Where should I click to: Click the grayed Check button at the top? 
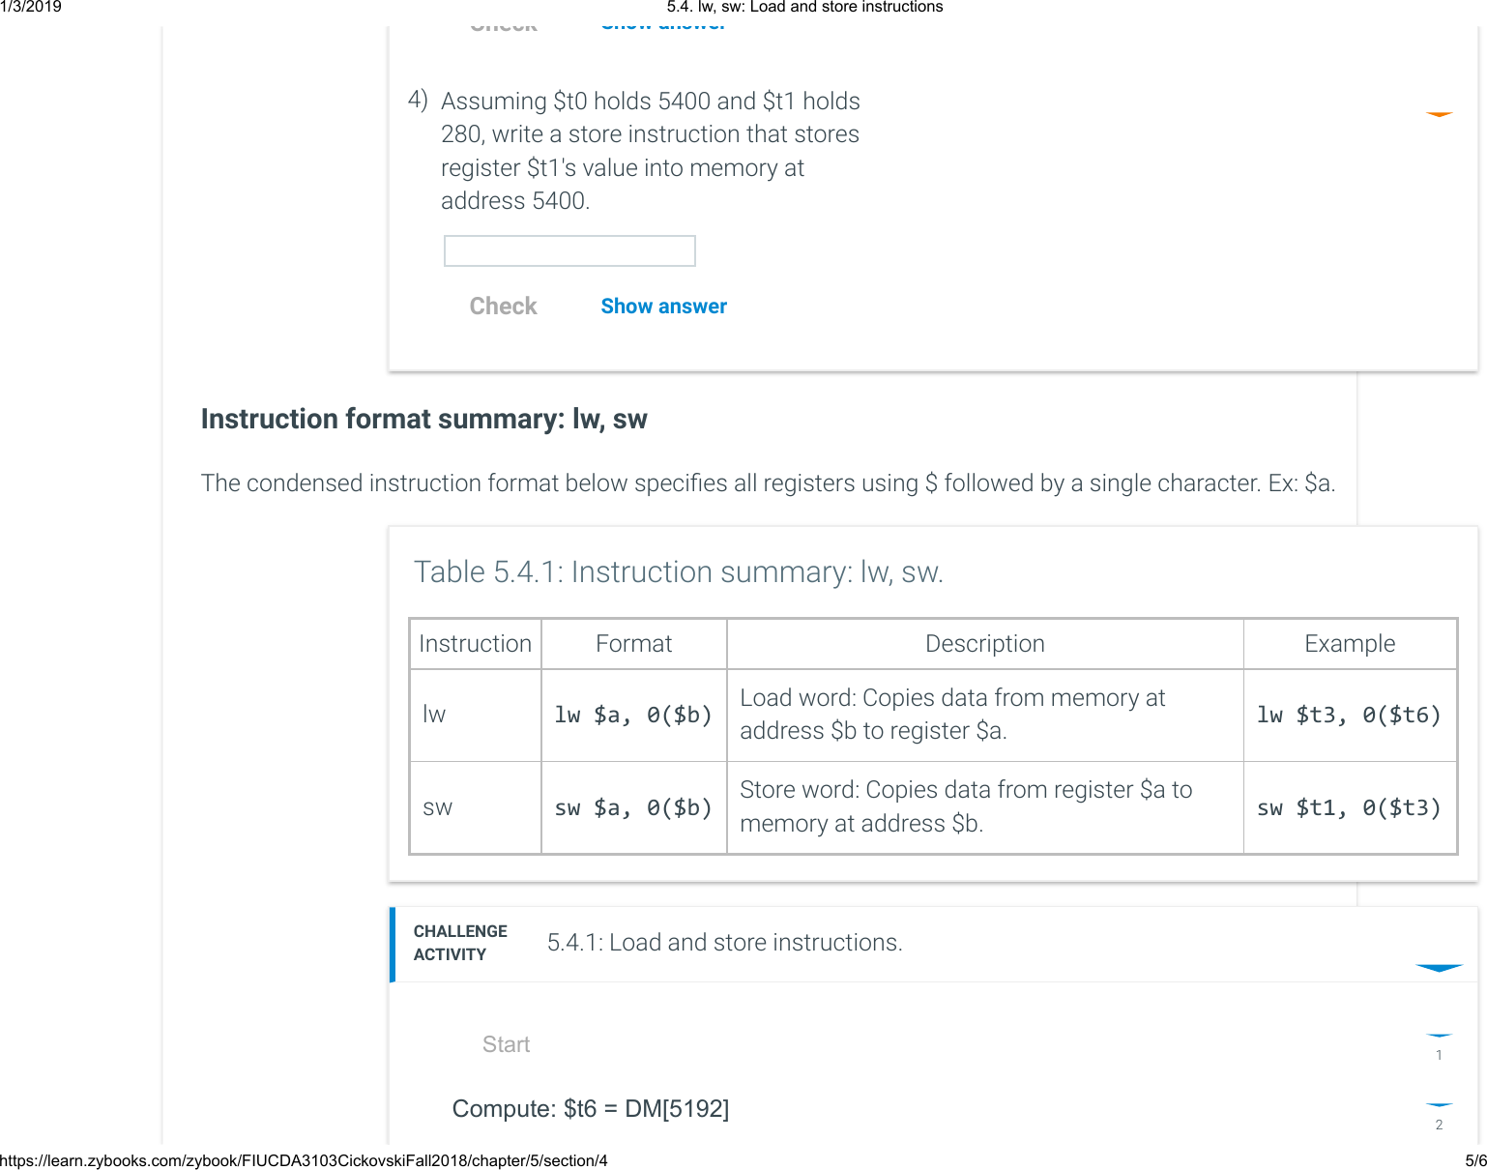tap(503, 23)
